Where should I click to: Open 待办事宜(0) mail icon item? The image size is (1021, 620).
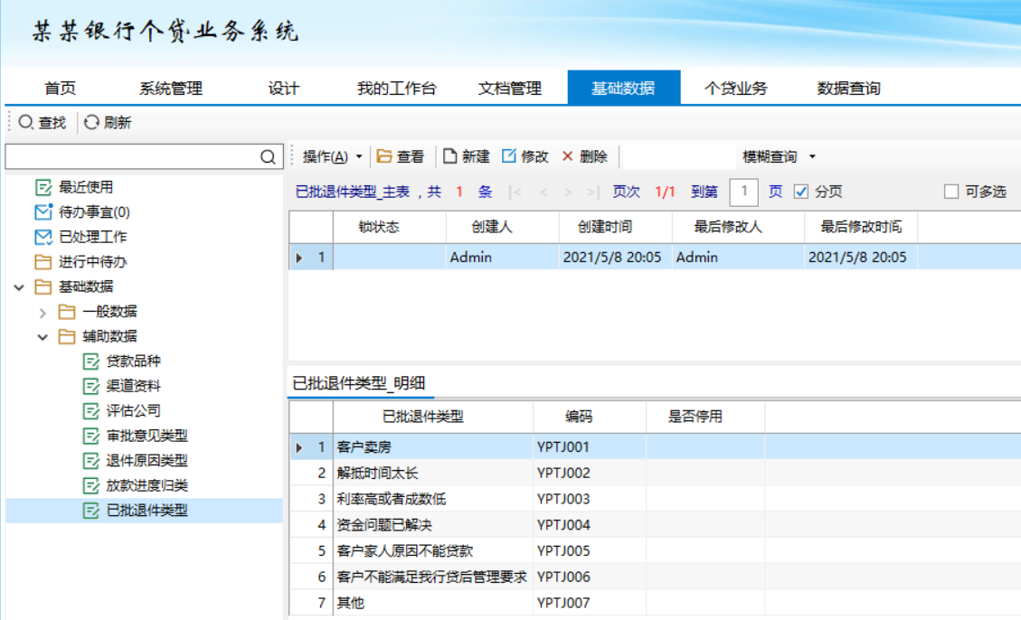pyautogui.click(x=43, y=212)
